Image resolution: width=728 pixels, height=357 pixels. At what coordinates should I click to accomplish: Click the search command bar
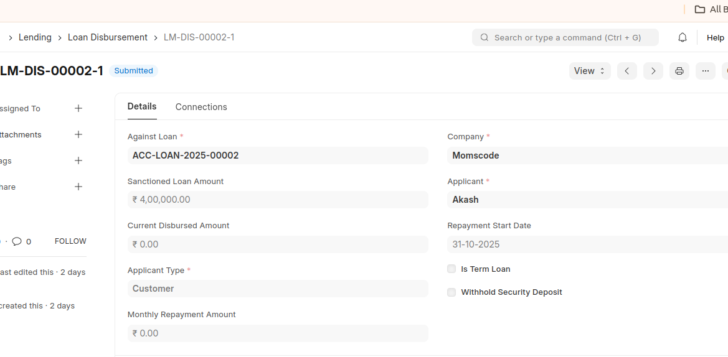(x=565, y=37)
